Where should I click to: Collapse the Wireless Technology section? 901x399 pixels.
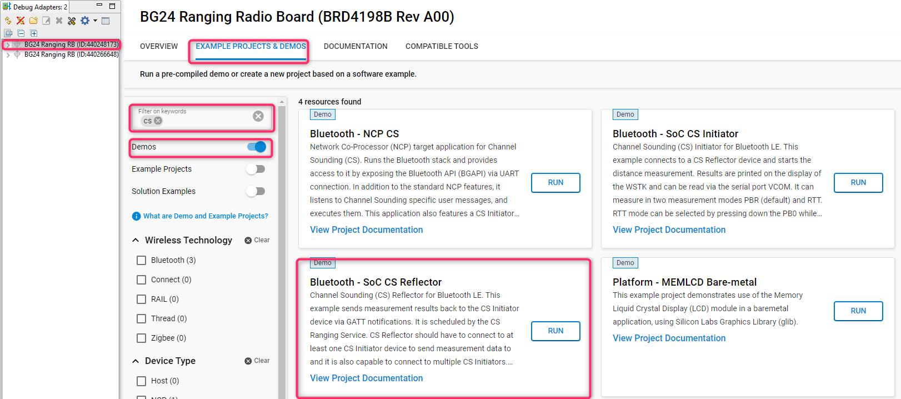(x=136, y=240)
